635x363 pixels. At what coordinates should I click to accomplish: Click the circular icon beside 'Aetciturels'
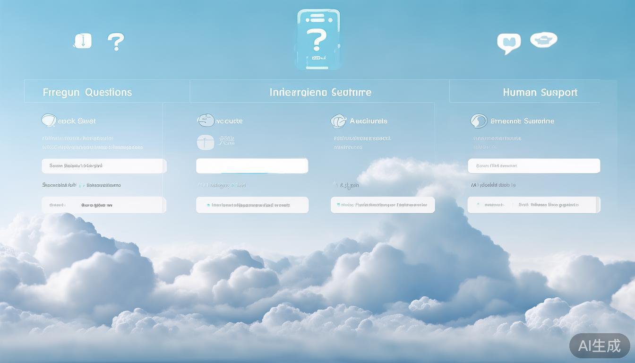(x=338, y=121)
